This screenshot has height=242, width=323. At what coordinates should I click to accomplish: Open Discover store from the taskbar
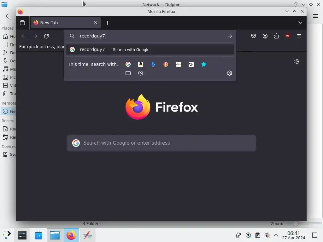click(38, 235)
